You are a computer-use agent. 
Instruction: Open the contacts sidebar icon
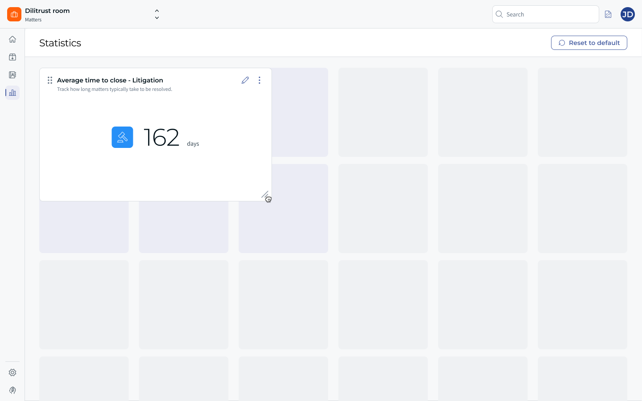click(12, 75)
